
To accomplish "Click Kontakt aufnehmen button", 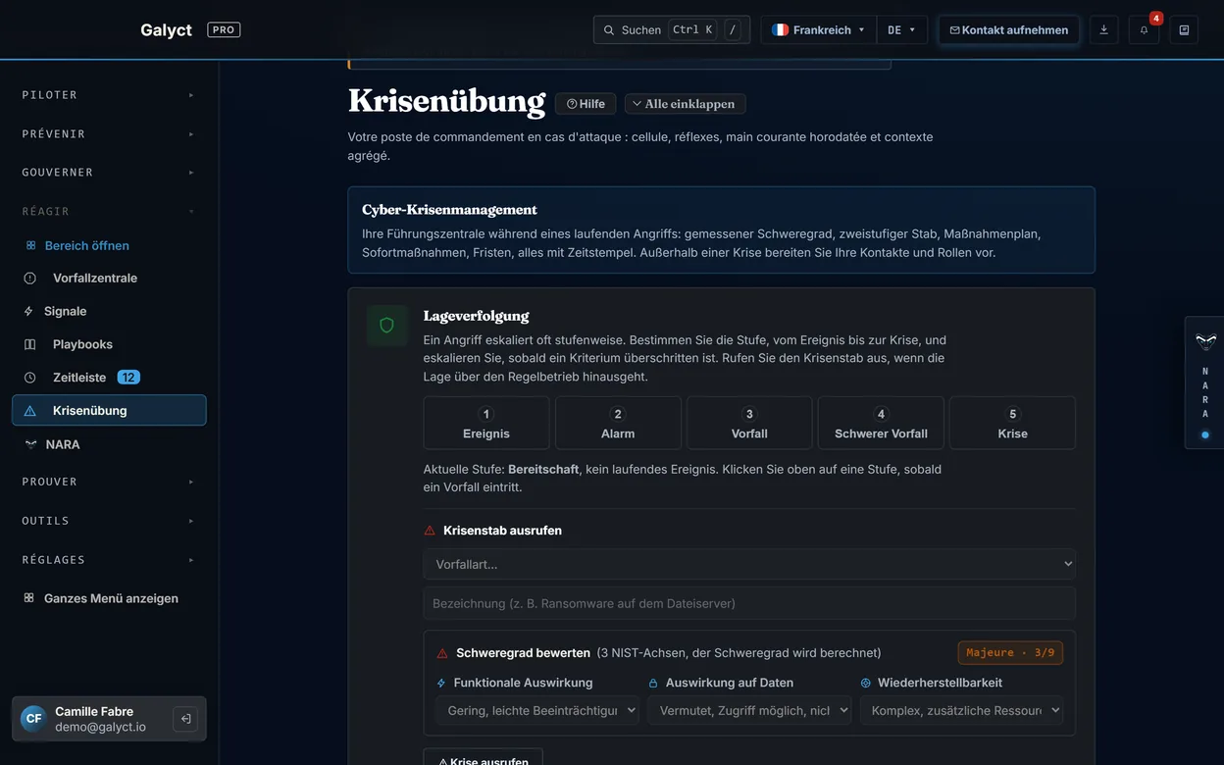I will pos(1009,30).
